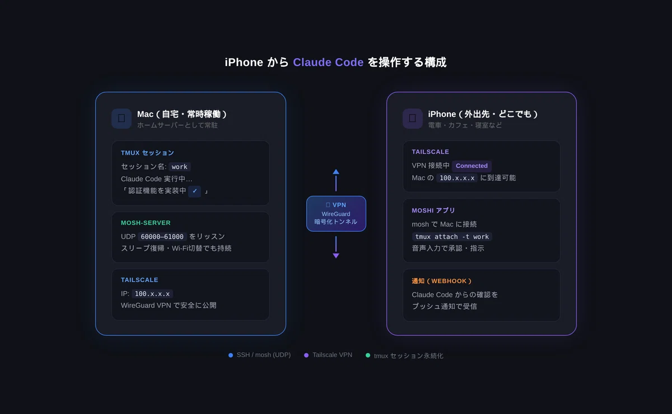Click the 'TAILSCALE' heading in the Mac card
Viewport: 672px width, 414px height.
tap(139, 280)
